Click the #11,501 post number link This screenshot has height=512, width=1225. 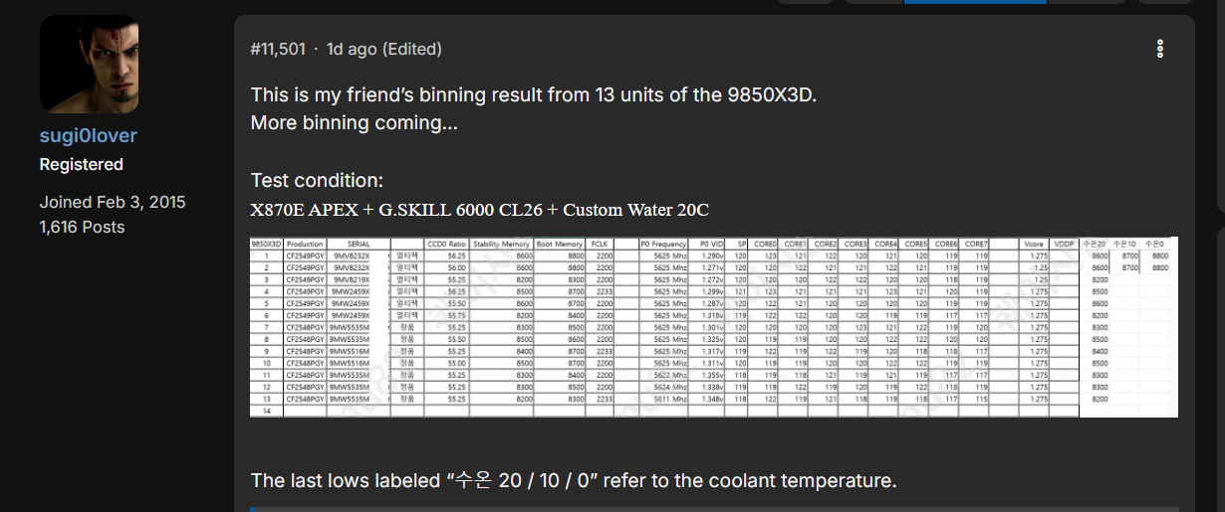[x=278, y=49]
